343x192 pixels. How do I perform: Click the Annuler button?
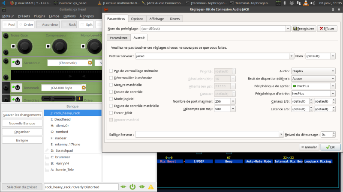309,147
